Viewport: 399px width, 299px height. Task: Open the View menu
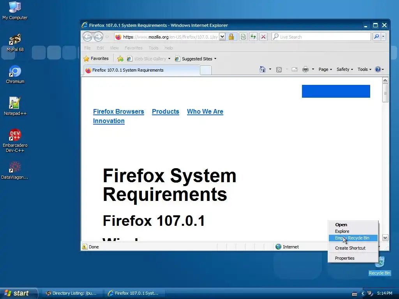tap(114, 48)
